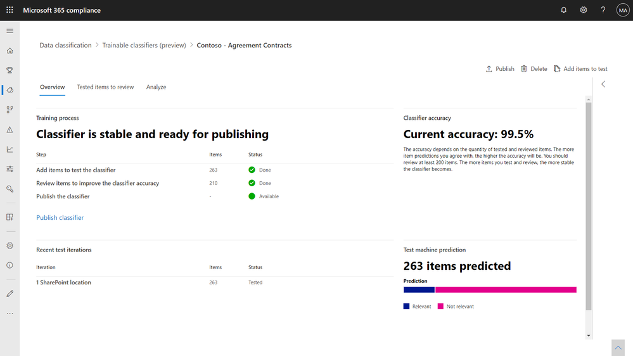Click the back-to-top arrow button
Image resolution: width=633 pixels, height=356 pixels.
pos(618,348)
